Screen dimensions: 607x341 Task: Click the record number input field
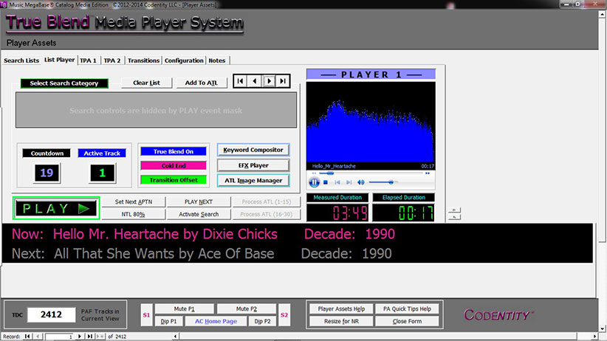pos(59,337)
